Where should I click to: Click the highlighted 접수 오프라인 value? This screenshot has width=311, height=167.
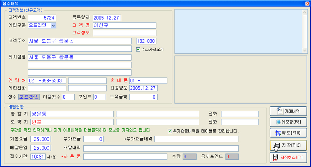click(x=29, y=97)
